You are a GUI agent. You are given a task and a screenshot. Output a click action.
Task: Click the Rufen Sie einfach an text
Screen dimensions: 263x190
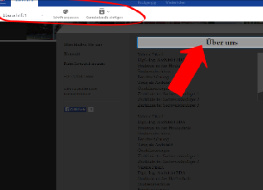click(x=84, y=64)
